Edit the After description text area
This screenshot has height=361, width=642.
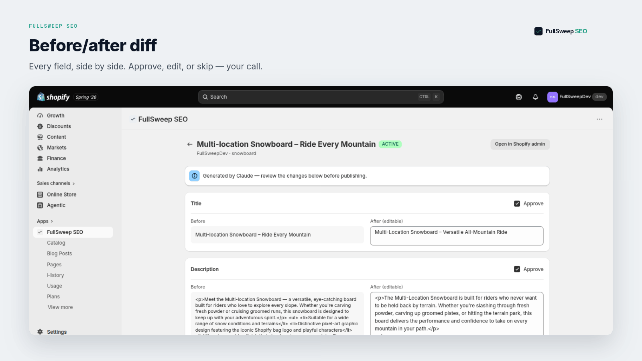[x=457, y=314]
